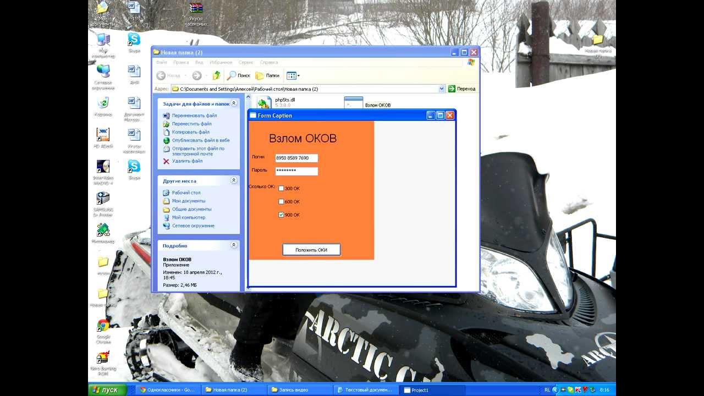Toggle the Папки folders pane button
704x396 pixels.
[267, 75]
